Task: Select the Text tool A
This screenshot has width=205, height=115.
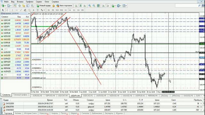Action: pos(33,10)
